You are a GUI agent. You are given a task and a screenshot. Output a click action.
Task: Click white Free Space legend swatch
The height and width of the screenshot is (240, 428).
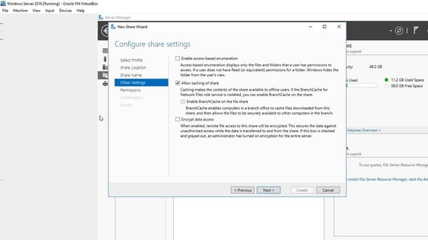(x=387, y=86)
